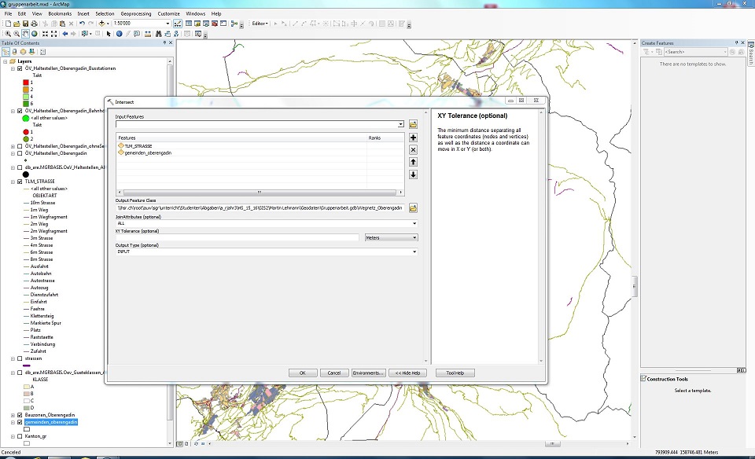Click the Environments... button
Screen dimensions: 755x459
[x=368, y=373]
